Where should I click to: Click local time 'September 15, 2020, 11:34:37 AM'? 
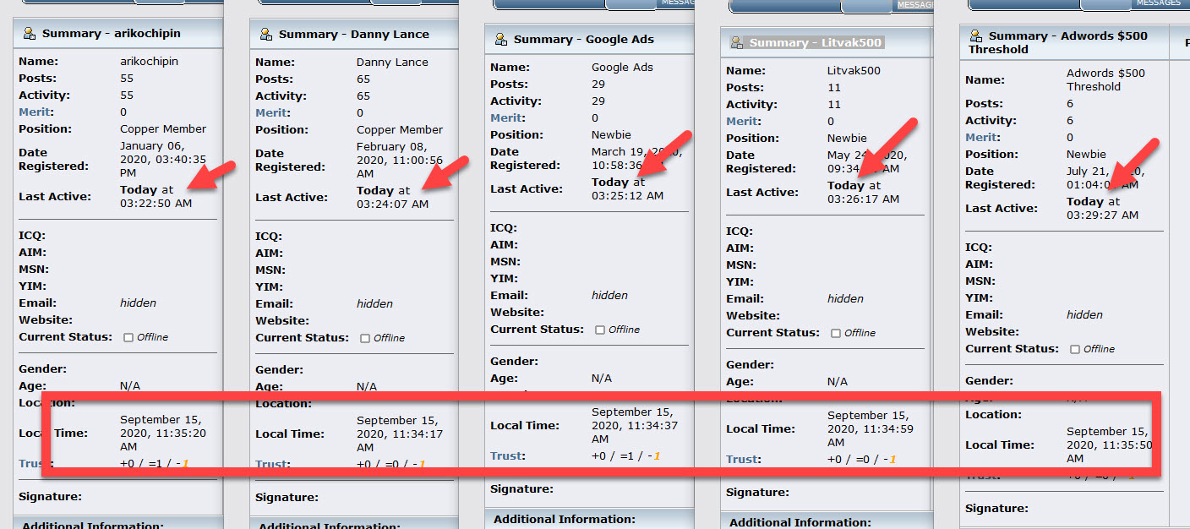[x=634, y=426]
